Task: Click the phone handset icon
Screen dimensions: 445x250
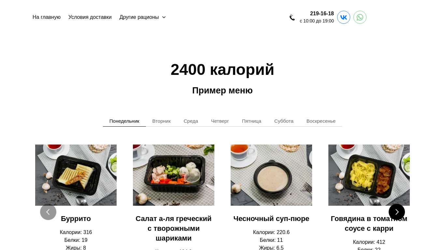Action: click(292, 17)
